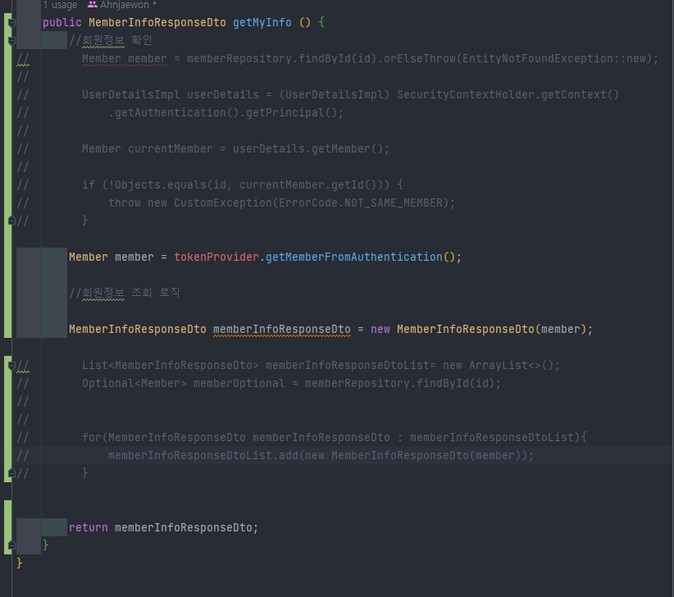The height and width of the screenshot is (597, 674).
Task: Click the yellow class closing brace
Action: (x=20, y=564)
